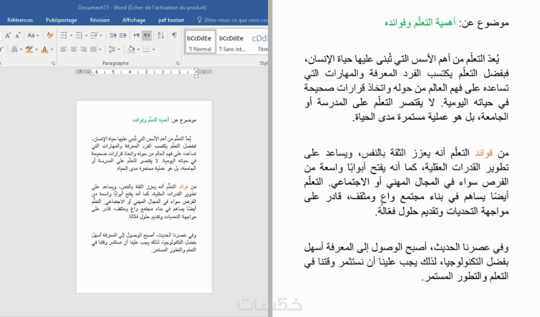Click the Dites-nous search box
Viewport: 540px width, 317px height.
point(236,20)
